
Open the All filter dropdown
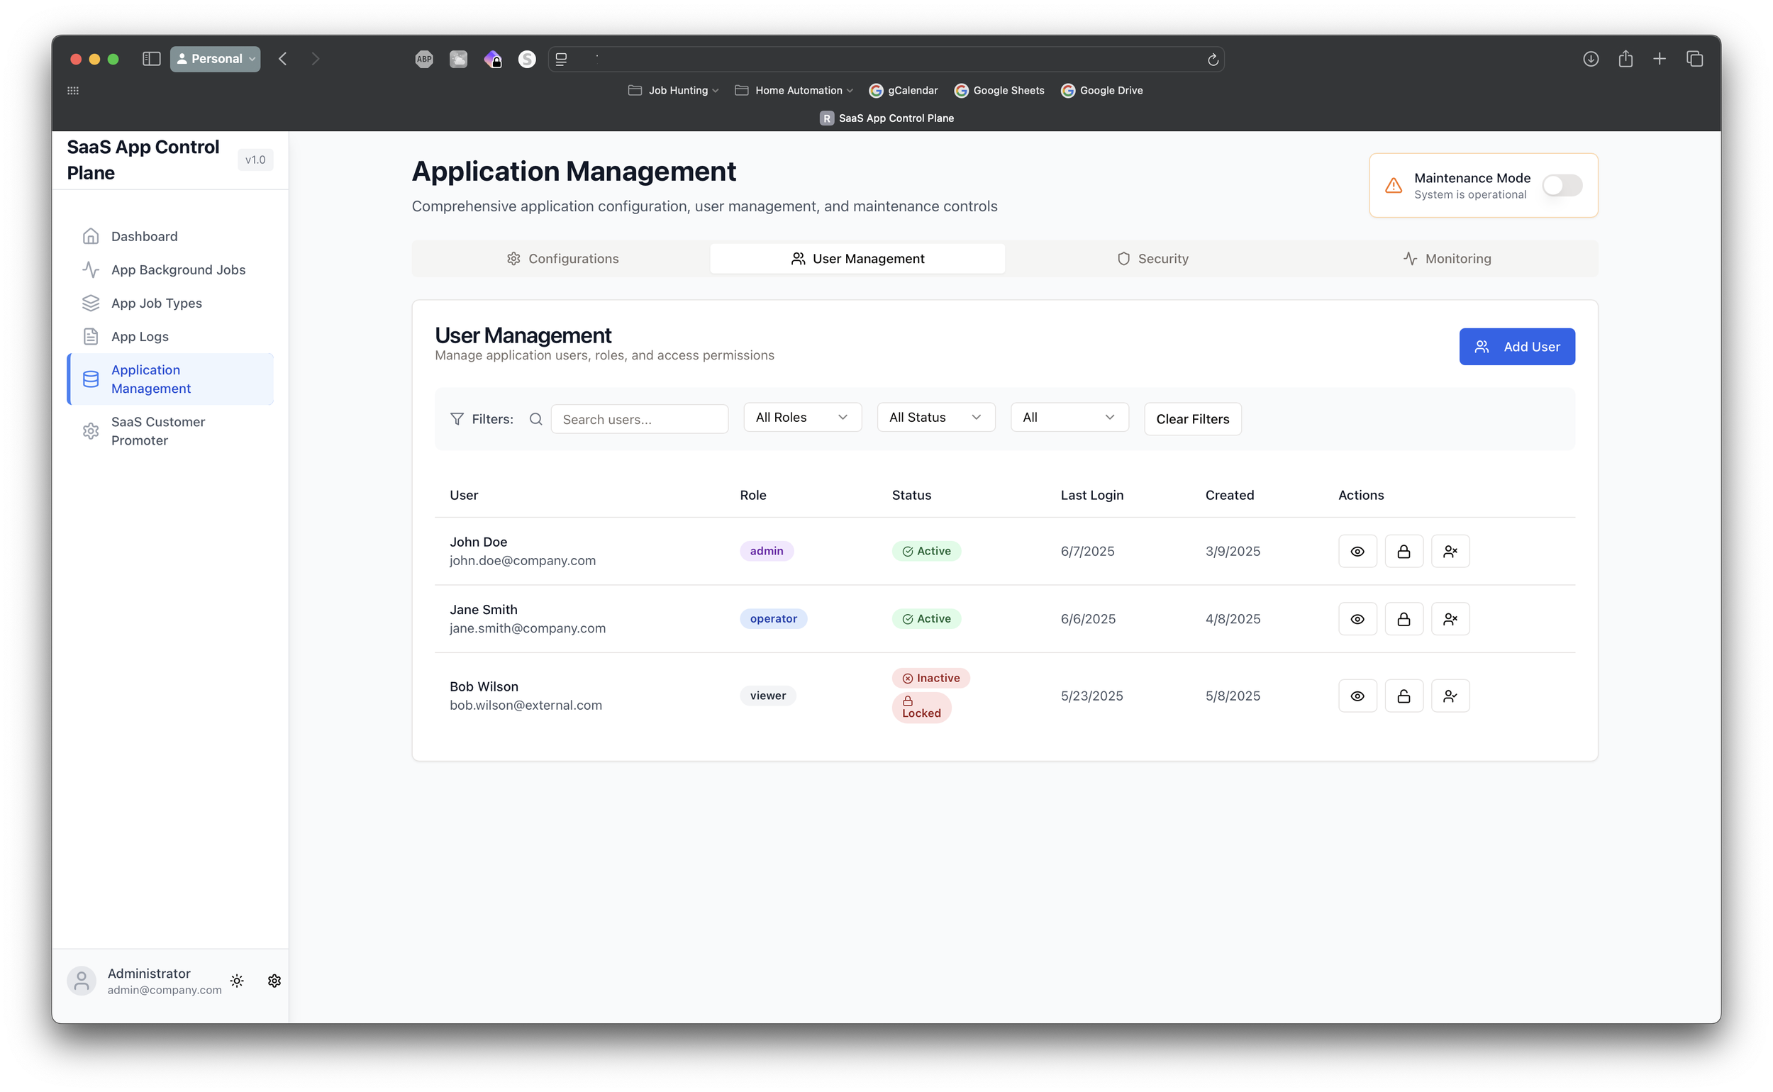coord(1069,418)
